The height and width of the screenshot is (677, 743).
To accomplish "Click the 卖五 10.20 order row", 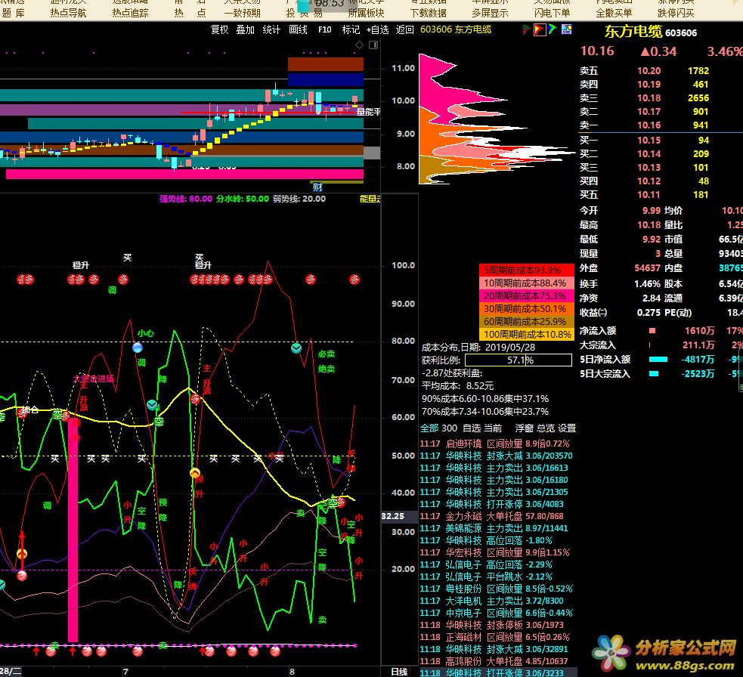I will pyautogui.click(x=645, y=70).
